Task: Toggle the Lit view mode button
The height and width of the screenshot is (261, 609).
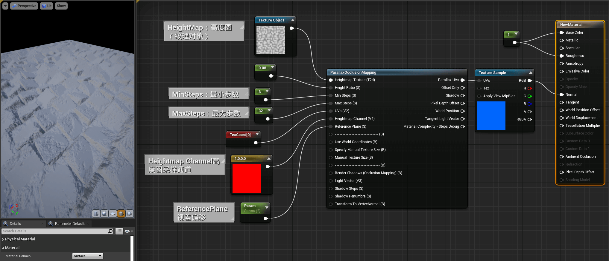Action: click(46, 6)
